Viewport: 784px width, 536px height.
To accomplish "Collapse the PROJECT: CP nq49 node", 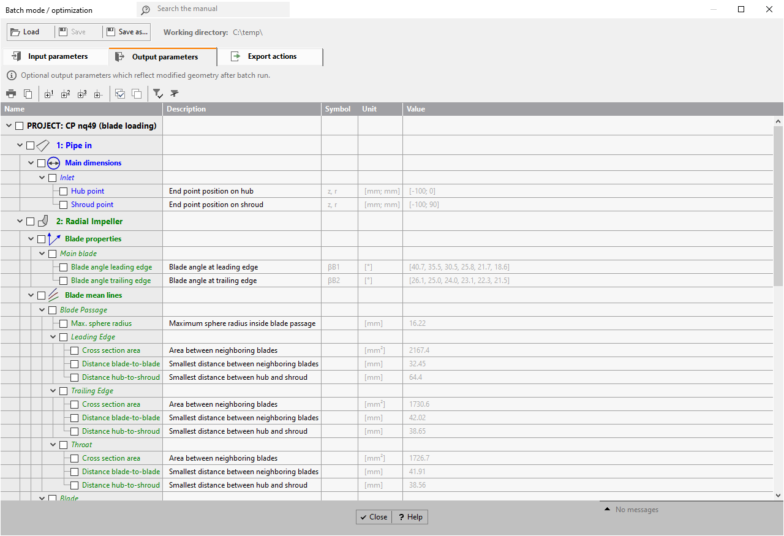I will click(x=9, y=126).
